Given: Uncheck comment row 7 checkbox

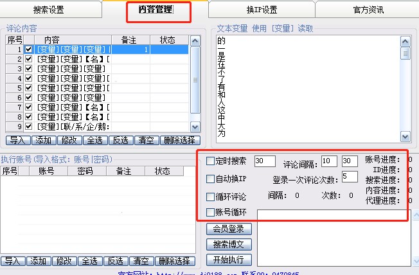Looking at the screenshot, I should click(28, 107).
